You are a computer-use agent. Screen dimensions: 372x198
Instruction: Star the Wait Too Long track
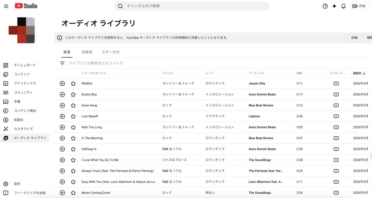tap(73, 127)
